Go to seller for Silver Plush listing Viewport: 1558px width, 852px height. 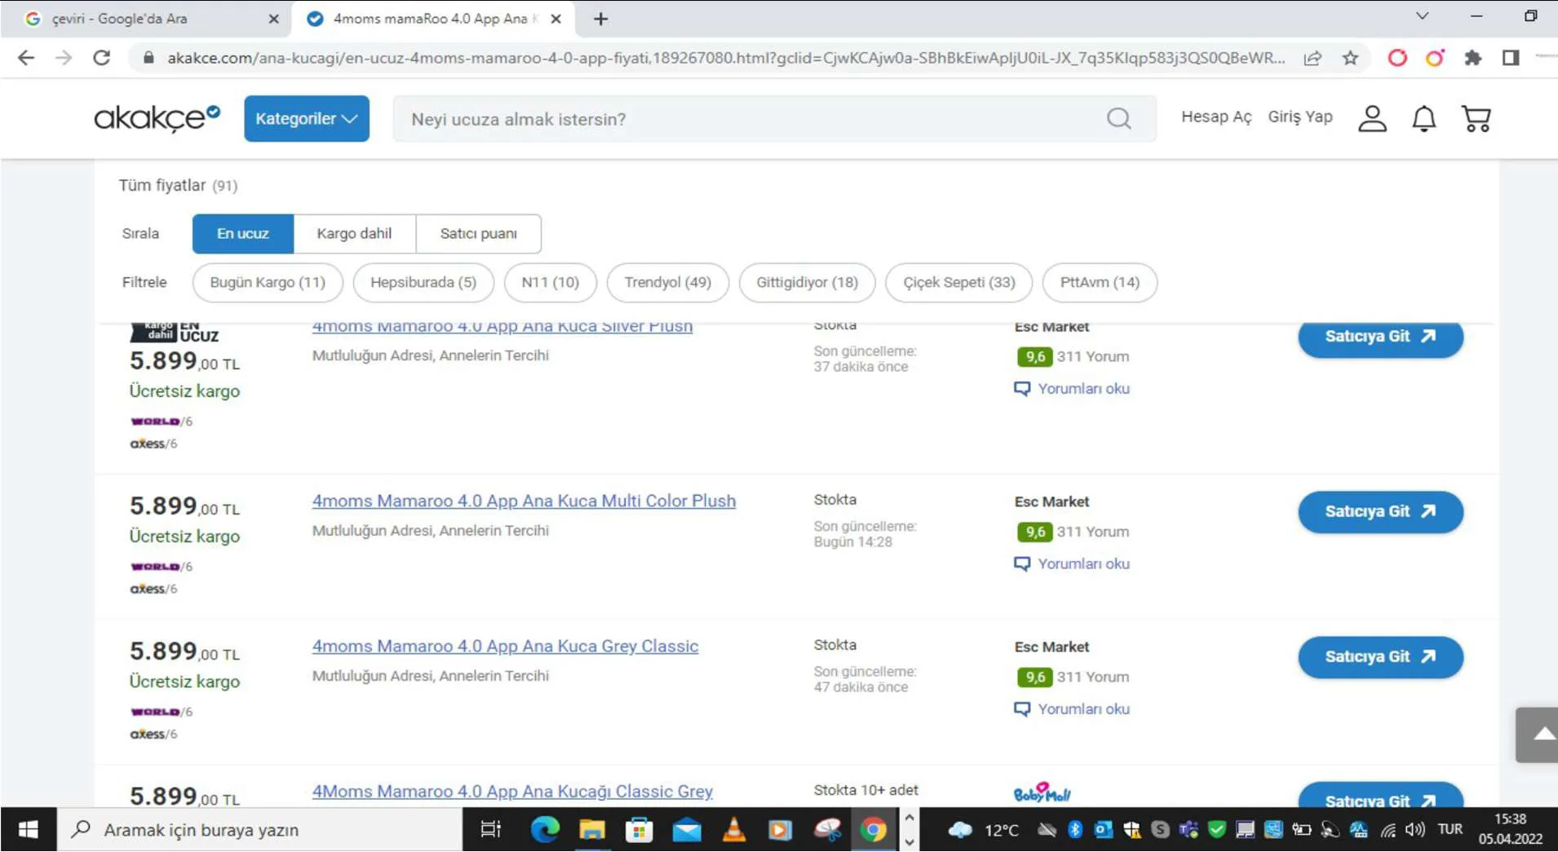1380,338
